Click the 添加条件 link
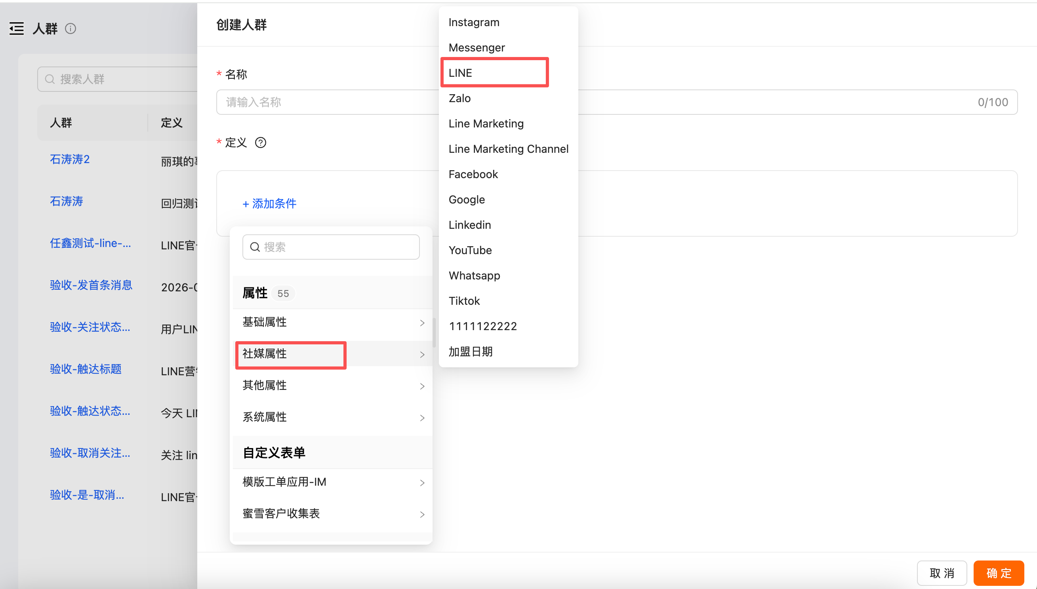Image resolution: width=1037 pixels, height=589 pixels. pos(270,203)
